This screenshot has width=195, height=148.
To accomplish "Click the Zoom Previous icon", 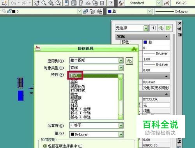I will pos(58,3).
